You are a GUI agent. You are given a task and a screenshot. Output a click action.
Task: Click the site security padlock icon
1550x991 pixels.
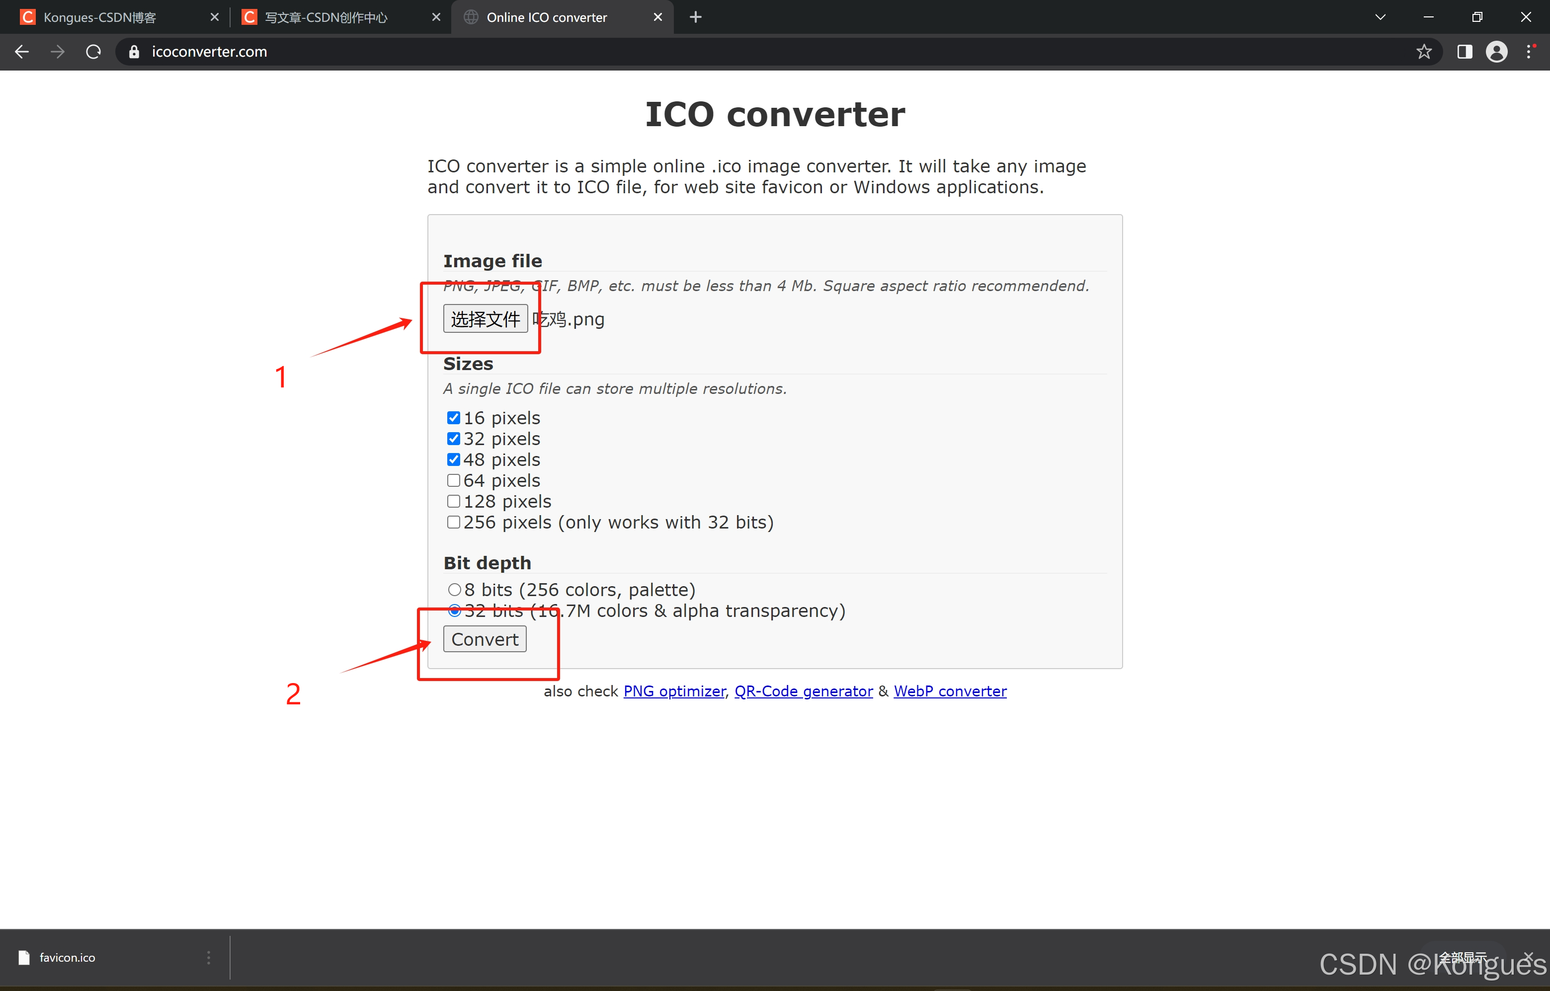pyautogui.click(x=134, y=52)
